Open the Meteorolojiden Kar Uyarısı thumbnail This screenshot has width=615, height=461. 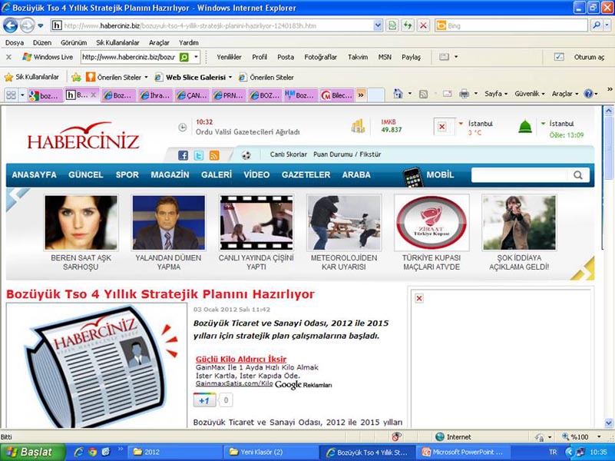pos(343,223)
